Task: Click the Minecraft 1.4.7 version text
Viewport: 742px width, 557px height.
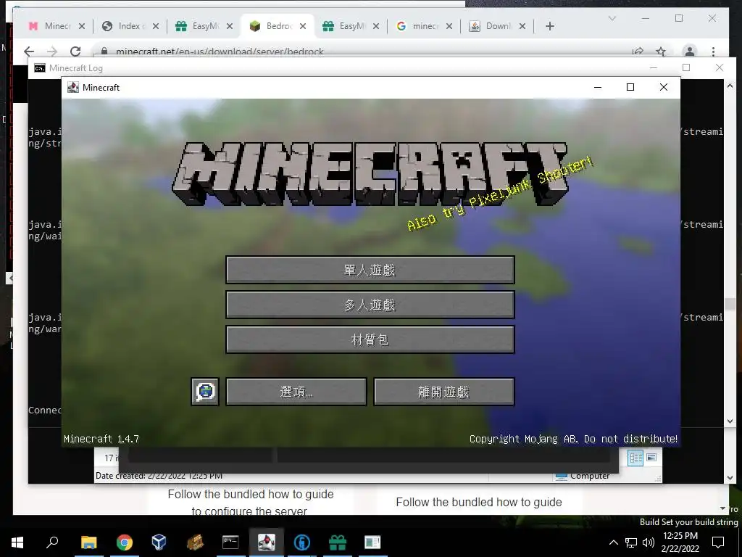Action: click(x=101, y=439)
